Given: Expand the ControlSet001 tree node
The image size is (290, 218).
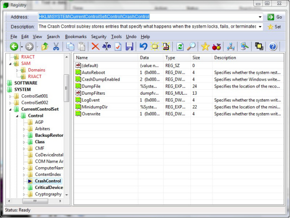Looking at the screenshot, I should 10,97.
